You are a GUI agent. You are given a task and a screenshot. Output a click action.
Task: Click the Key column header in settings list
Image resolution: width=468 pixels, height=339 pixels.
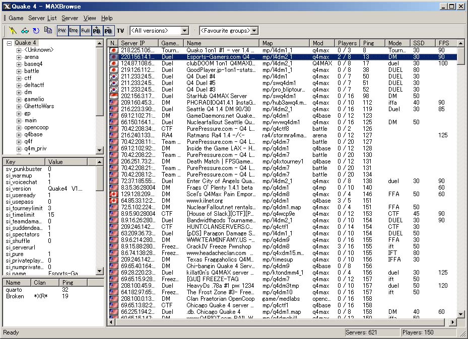click(24, 162)
